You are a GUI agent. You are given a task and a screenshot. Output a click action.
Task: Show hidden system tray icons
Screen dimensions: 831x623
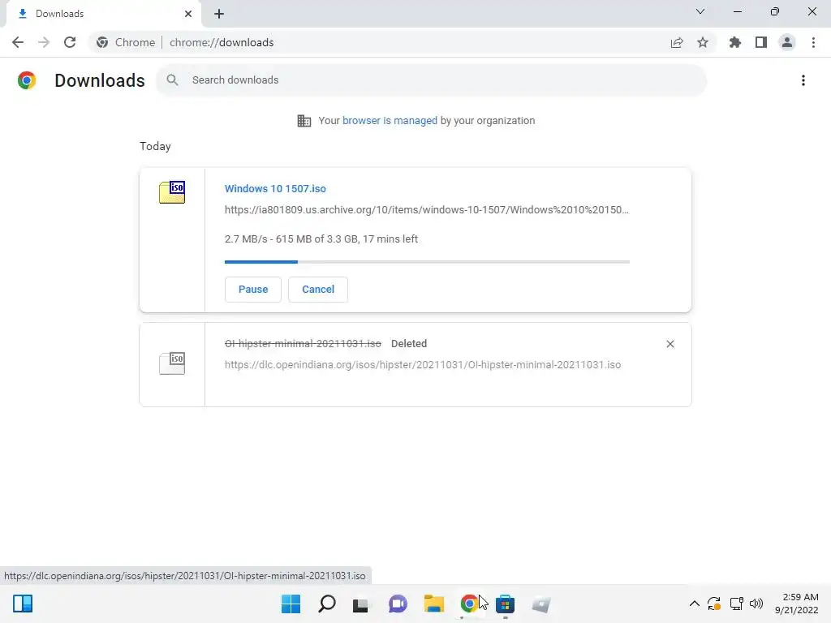695,604
